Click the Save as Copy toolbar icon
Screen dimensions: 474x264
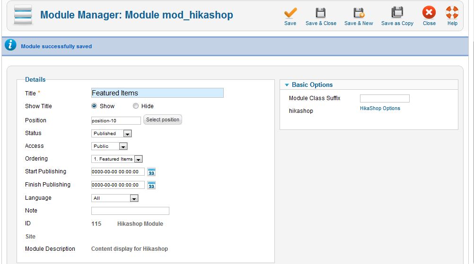397,13
